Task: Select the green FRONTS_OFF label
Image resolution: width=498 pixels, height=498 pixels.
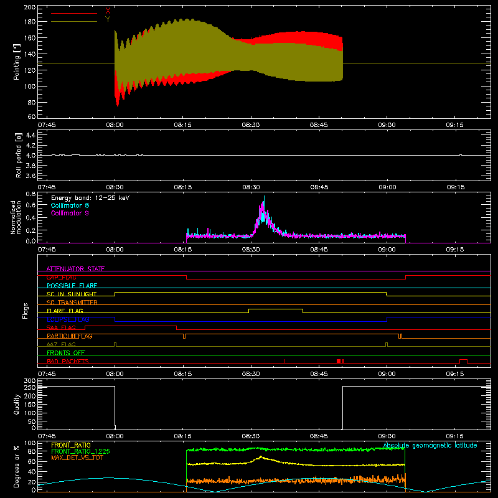Action: (66, 353)
